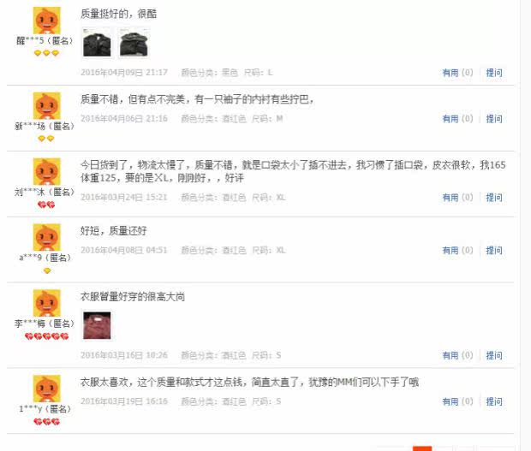Click avatar of reviewer 新***场
The width and height of the screenshot is (531, 451).
tap(47, 105)
